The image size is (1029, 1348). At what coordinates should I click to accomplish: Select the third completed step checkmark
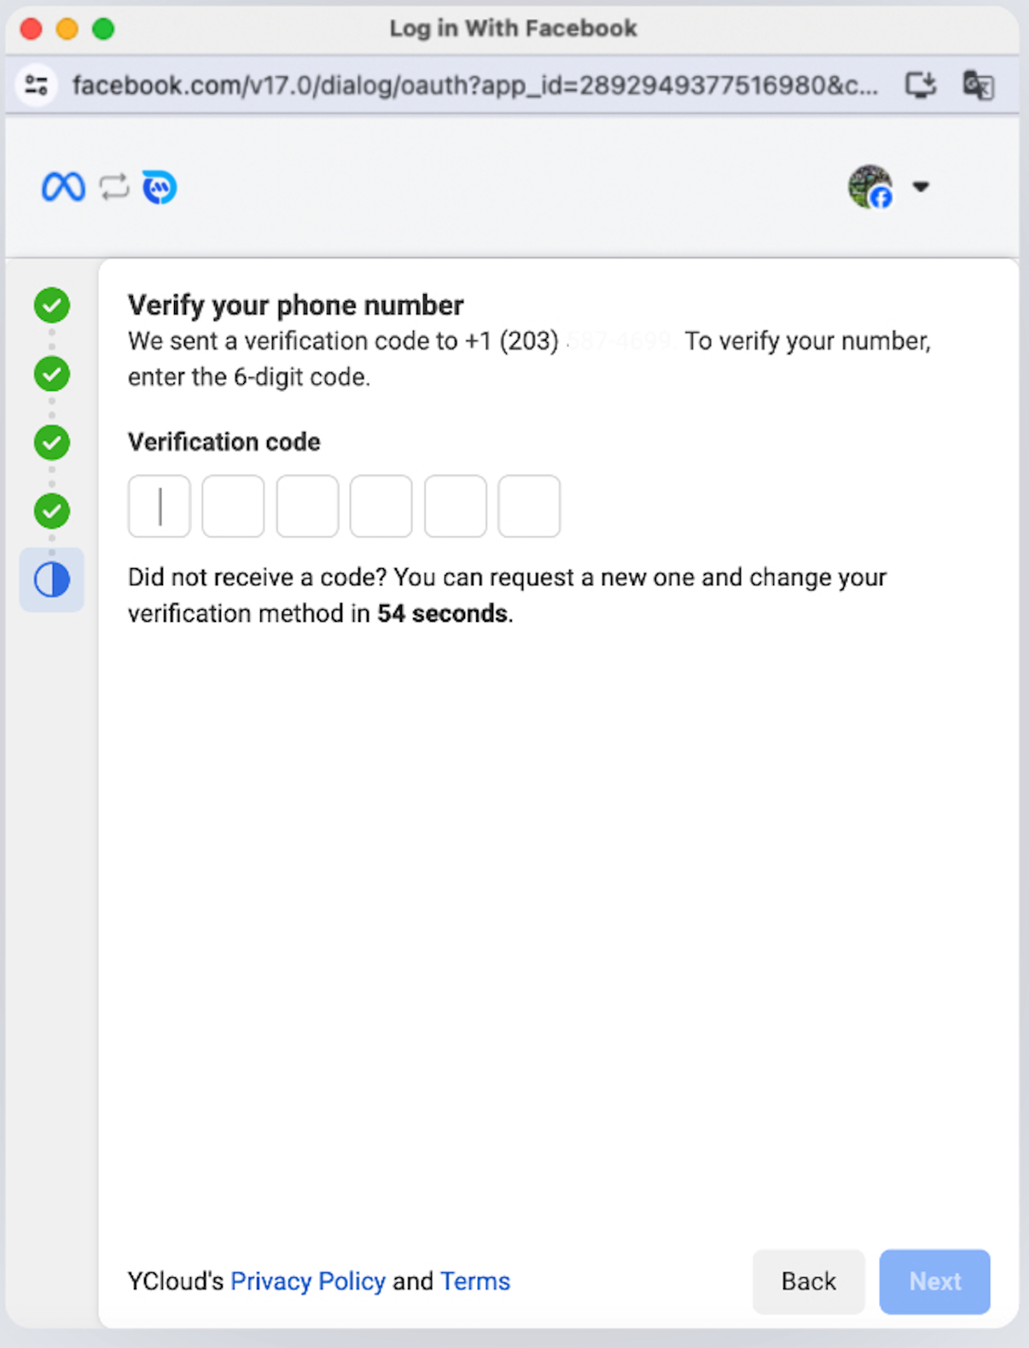52,443
